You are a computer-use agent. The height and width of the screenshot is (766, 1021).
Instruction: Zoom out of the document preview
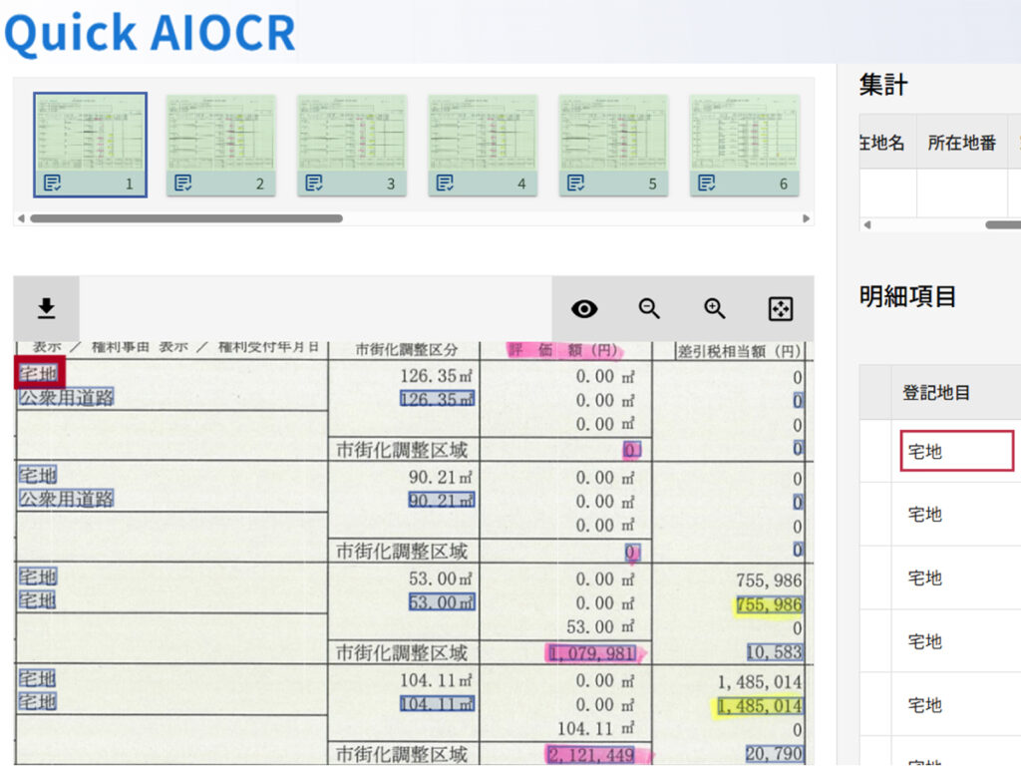click(x=649, y=309)
